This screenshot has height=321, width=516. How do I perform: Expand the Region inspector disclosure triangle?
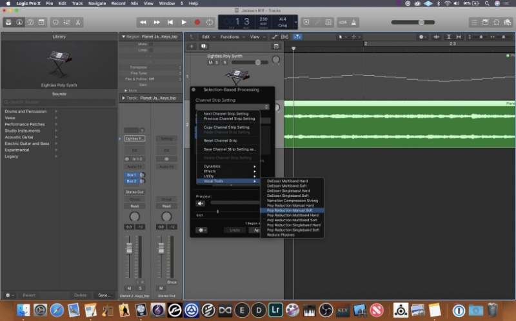point(123,37)
